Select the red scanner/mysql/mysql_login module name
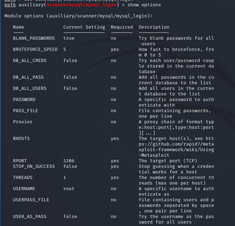 [x=81, y=5]
